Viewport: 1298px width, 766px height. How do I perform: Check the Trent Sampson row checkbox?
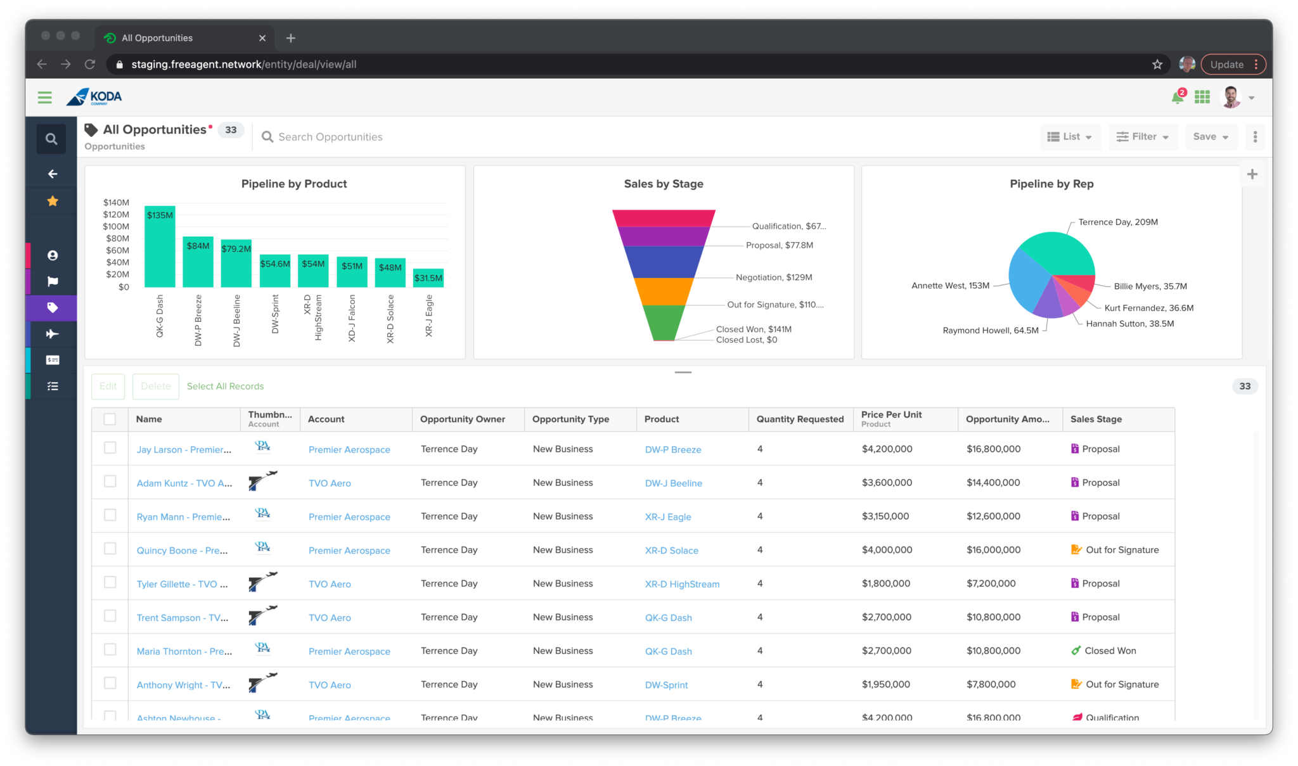point(110,616)
